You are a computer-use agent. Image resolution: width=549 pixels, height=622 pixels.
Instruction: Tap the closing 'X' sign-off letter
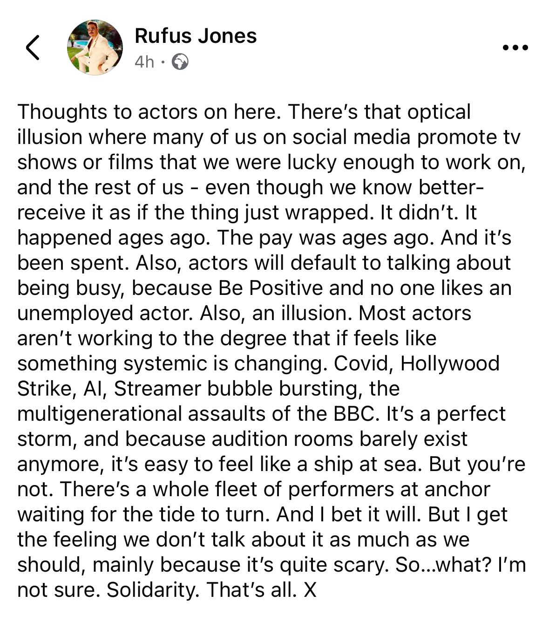click(x=310, y=590)
